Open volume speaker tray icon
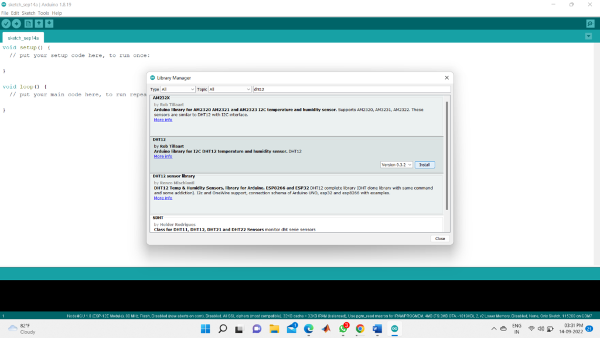600x338 pixels. (541, 329)
